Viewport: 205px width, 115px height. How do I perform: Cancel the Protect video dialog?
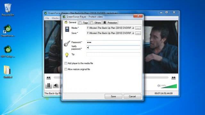coord(132,96)
